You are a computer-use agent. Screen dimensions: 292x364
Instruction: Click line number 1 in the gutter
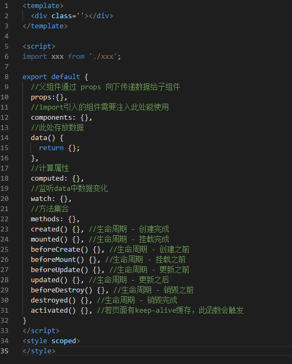6,5
